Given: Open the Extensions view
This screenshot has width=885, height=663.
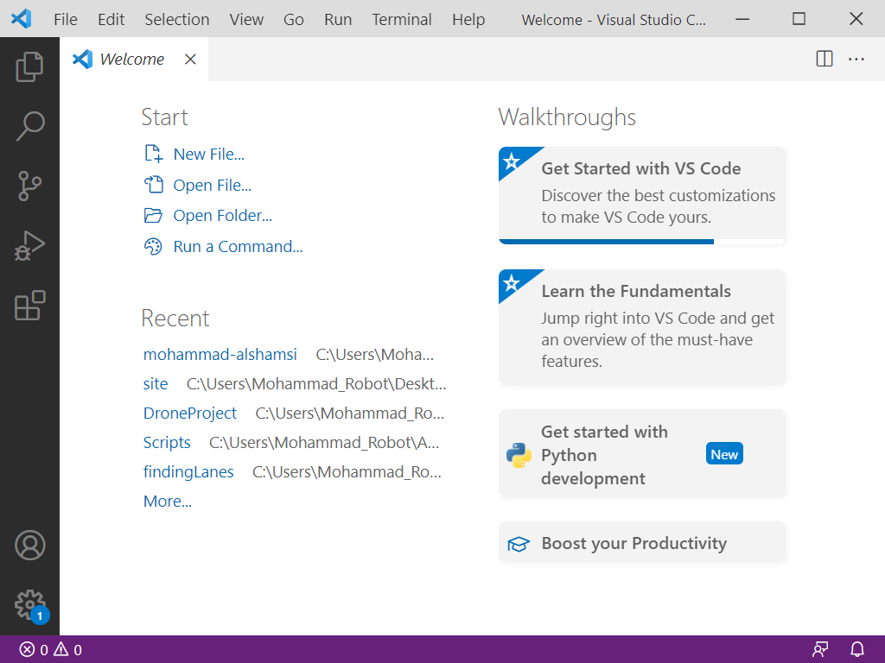Looking at the screenshot, I should (x=29, y=306).
